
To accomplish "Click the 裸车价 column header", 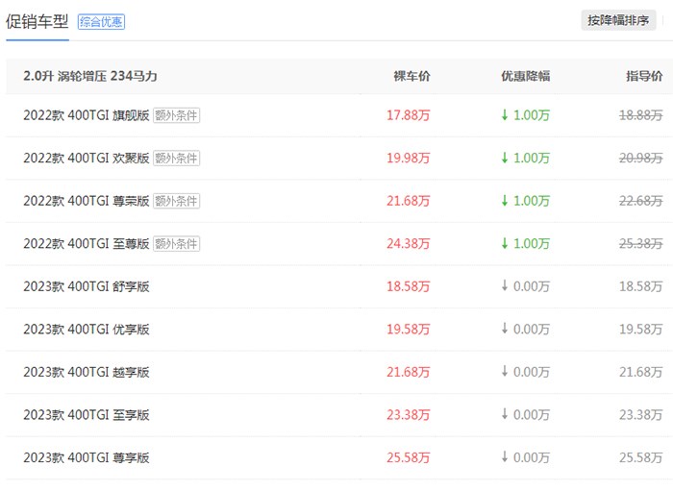I will 412,76.
